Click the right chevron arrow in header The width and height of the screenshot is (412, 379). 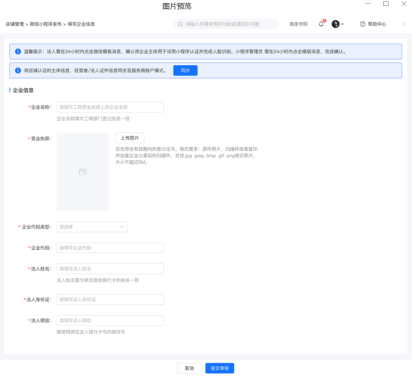tap(404, 24)
